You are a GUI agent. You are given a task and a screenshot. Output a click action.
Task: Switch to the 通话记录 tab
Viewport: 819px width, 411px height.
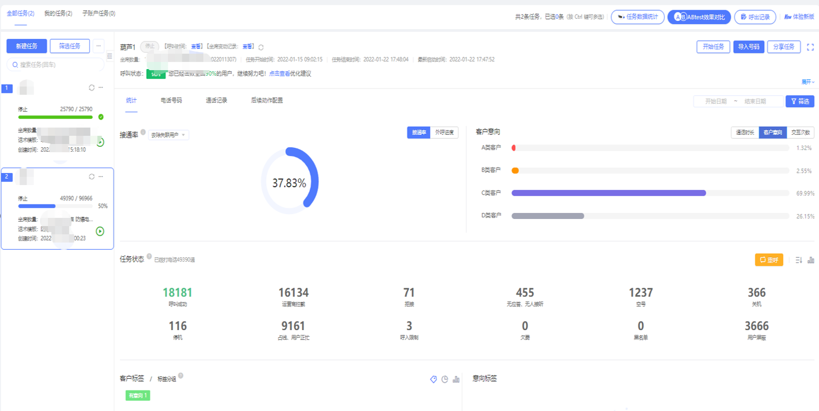(x=216, y=100)
